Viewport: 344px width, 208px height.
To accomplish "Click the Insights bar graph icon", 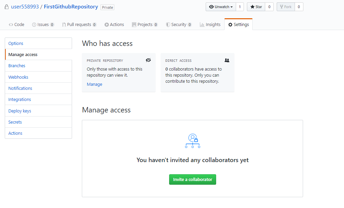I will click(202, 25).
